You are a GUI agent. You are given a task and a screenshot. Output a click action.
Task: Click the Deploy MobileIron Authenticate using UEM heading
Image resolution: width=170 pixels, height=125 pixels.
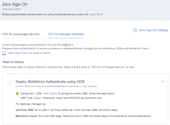pyautogui.click(x=50, y=81)
